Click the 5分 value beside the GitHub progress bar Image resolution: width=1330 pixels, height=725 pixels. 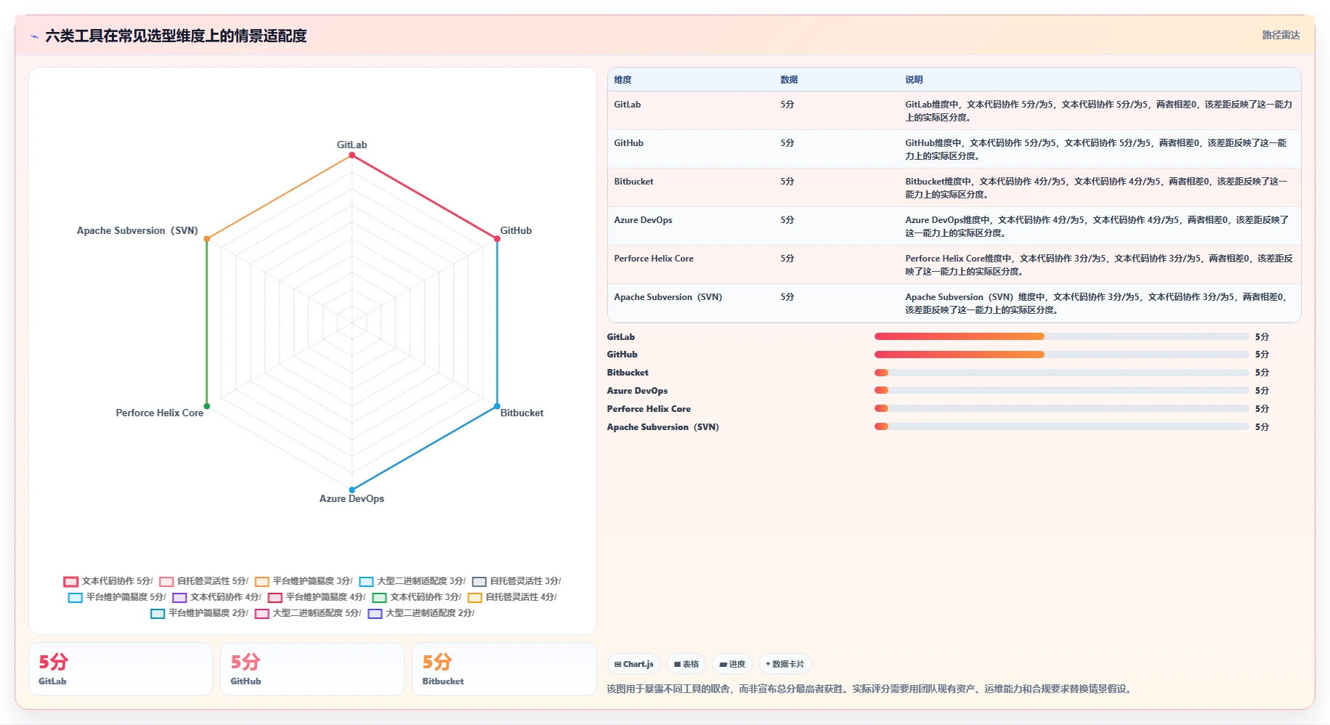point(1262,355)
